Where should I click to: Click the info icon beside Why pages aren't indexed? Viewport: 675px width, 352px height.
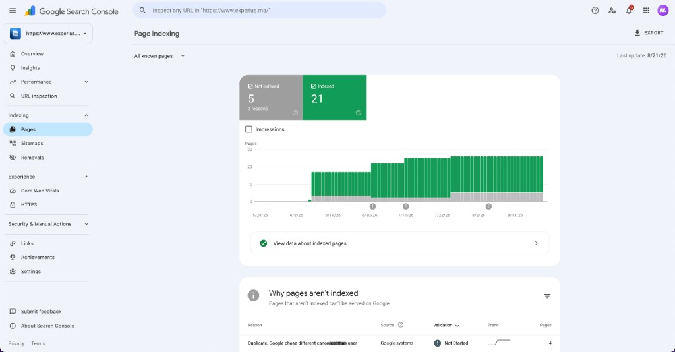point(254,295)
